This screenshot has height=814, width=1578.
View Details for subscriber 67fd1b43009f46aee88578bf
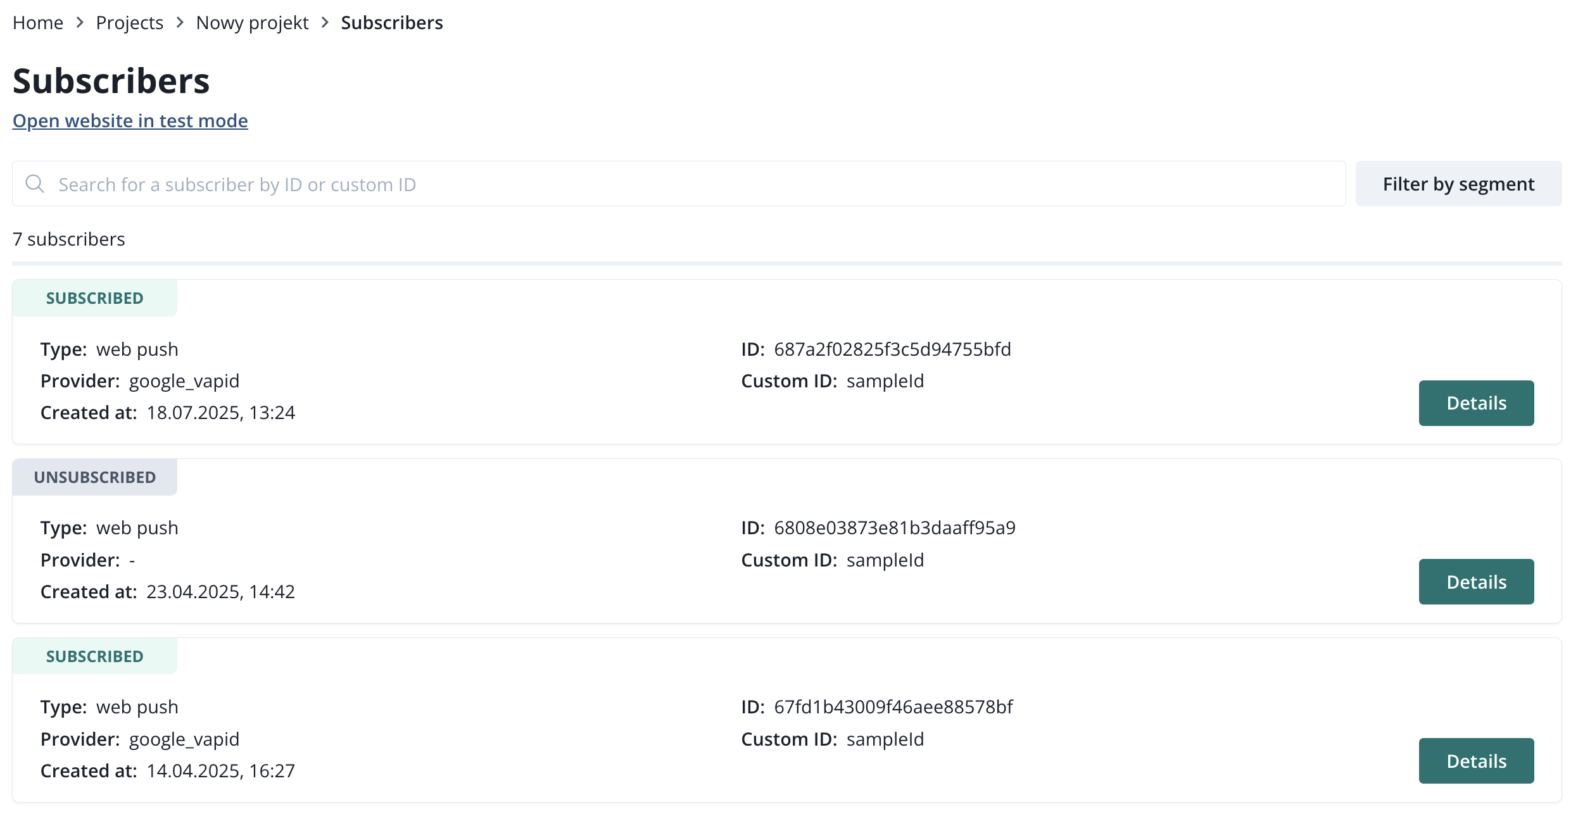tap(1475, 761)
